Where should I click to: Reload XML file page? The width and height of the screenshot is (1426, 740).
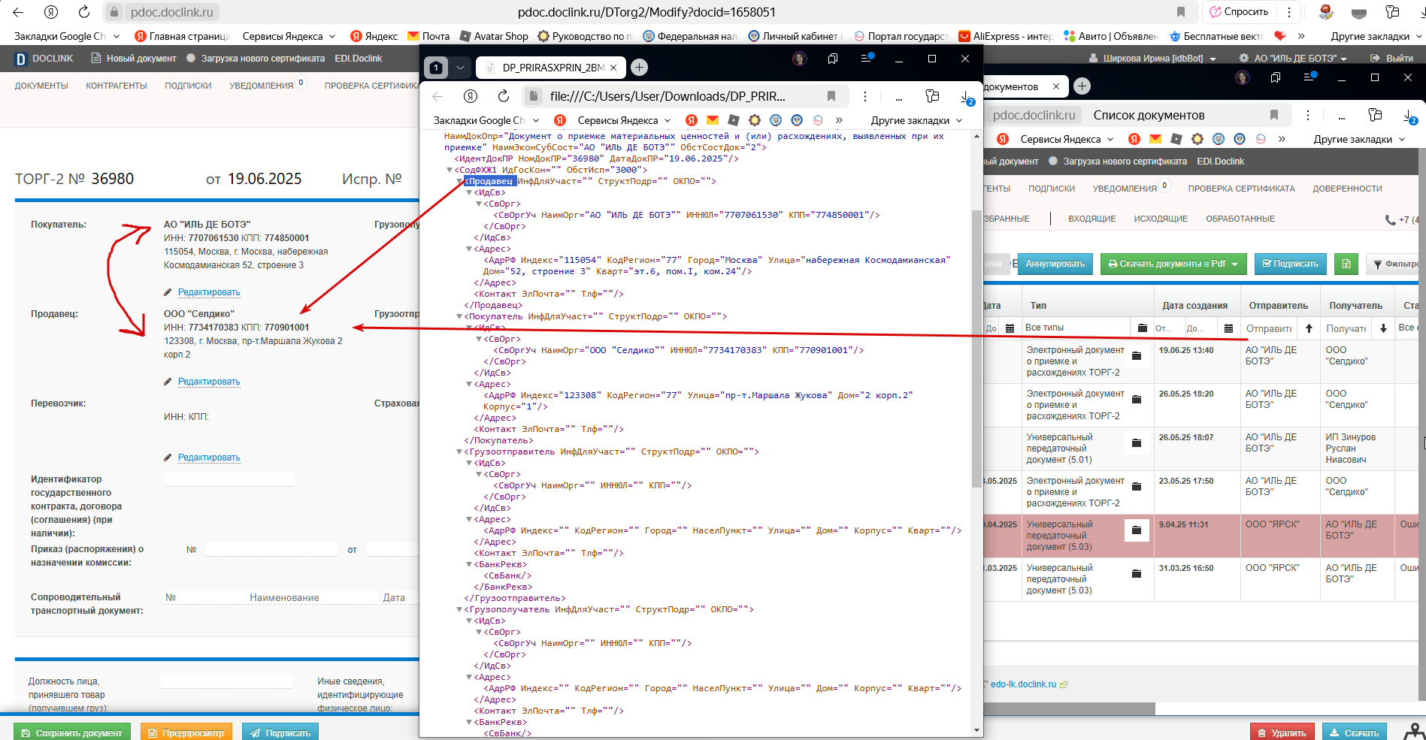pyautogui.click(x=504, y=96)
